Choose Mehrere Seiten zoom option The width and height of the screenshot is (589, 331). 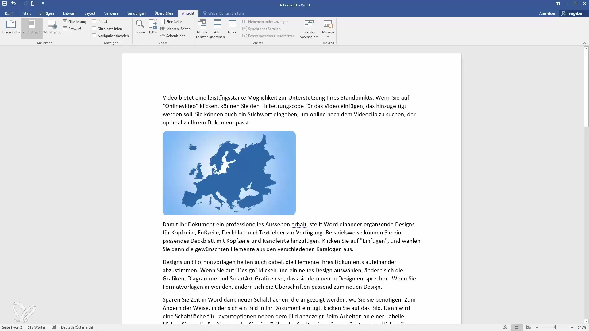point(175,29)
